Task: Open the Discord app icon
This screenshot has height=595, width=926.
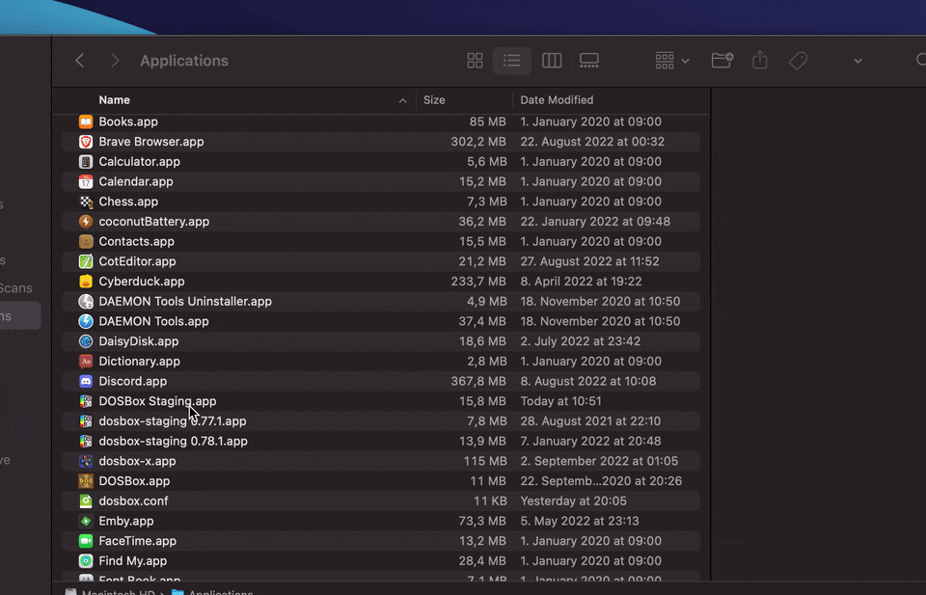Action: click(x=85, y=381)
